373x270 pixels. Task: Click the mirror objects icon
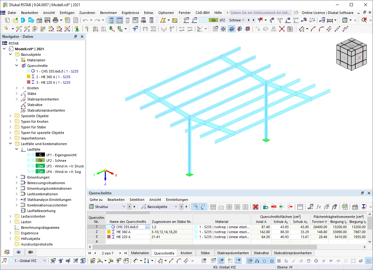(x=274, y=29)
